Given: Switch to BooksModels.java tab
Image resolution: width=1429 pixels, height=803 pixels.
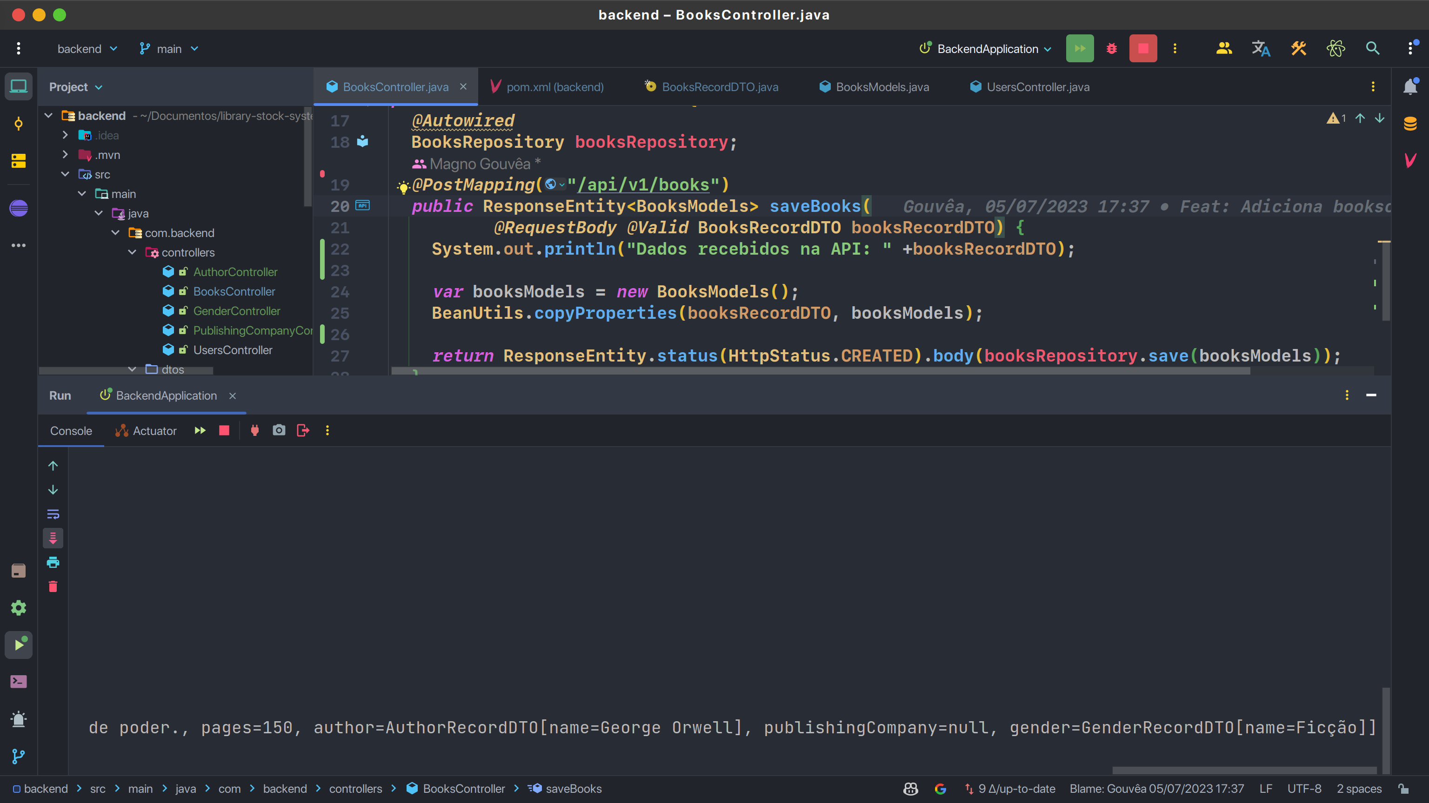Looking at the screenshot, I should pyautogui.click(x=874, y=87).
